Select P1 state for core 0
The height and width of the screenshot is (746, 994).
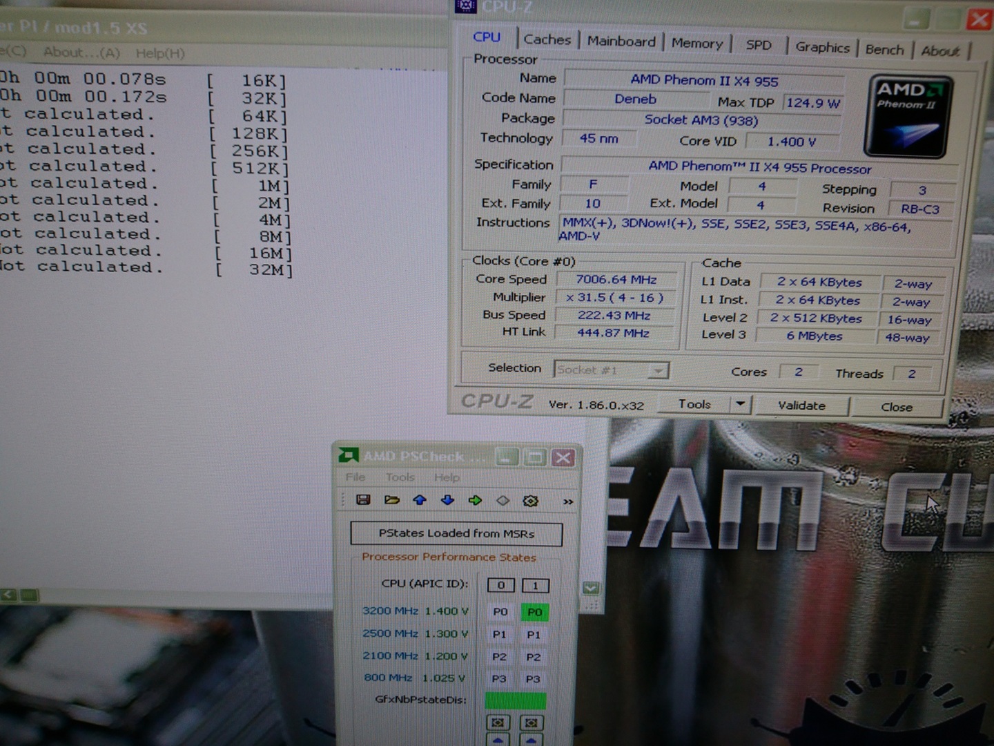[499, 634]
